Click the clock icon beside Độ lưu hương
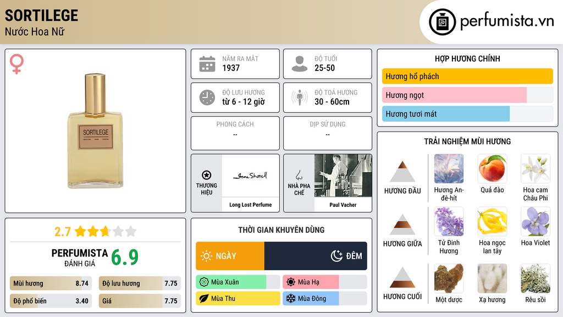 click(207, 97)
